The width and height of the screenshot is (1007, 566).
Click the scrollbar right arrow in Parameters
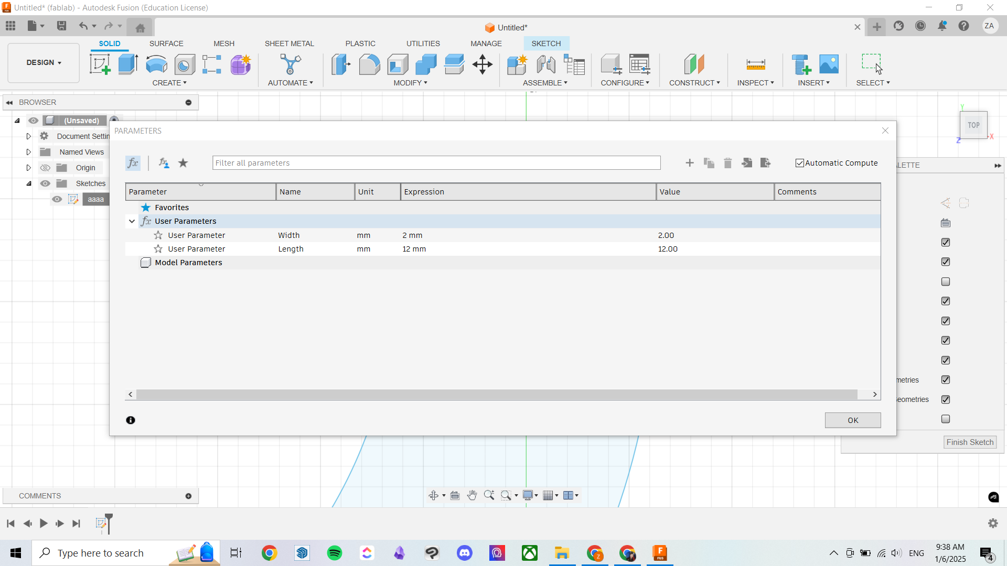[x=875, y=394]
